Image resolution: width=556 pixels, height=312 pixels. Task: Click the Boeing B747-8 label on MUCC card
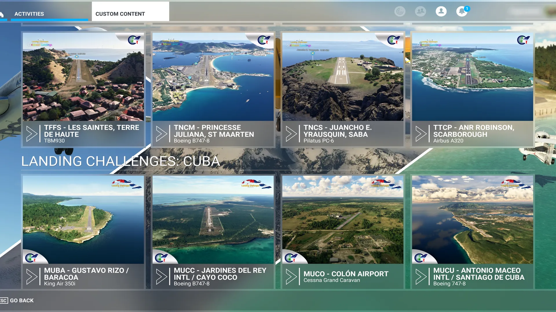coord(192,284)
